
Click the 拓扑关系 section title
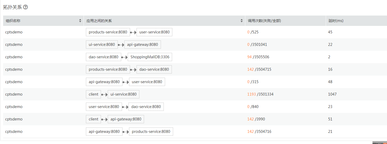coord(12,7)
